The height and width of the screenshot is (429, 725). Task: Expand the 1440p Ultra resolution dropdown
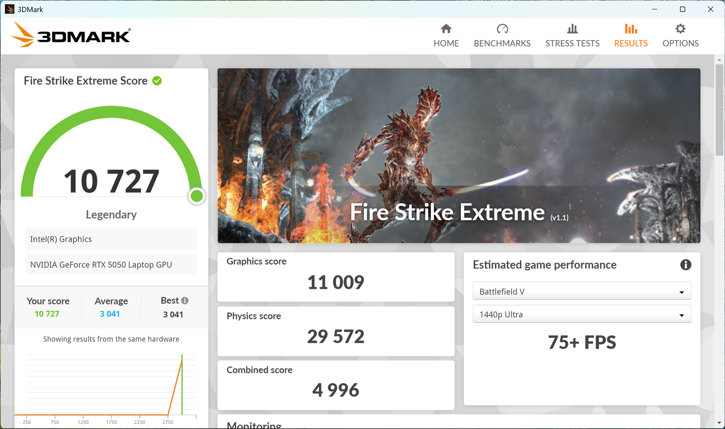tap(582, 314)
